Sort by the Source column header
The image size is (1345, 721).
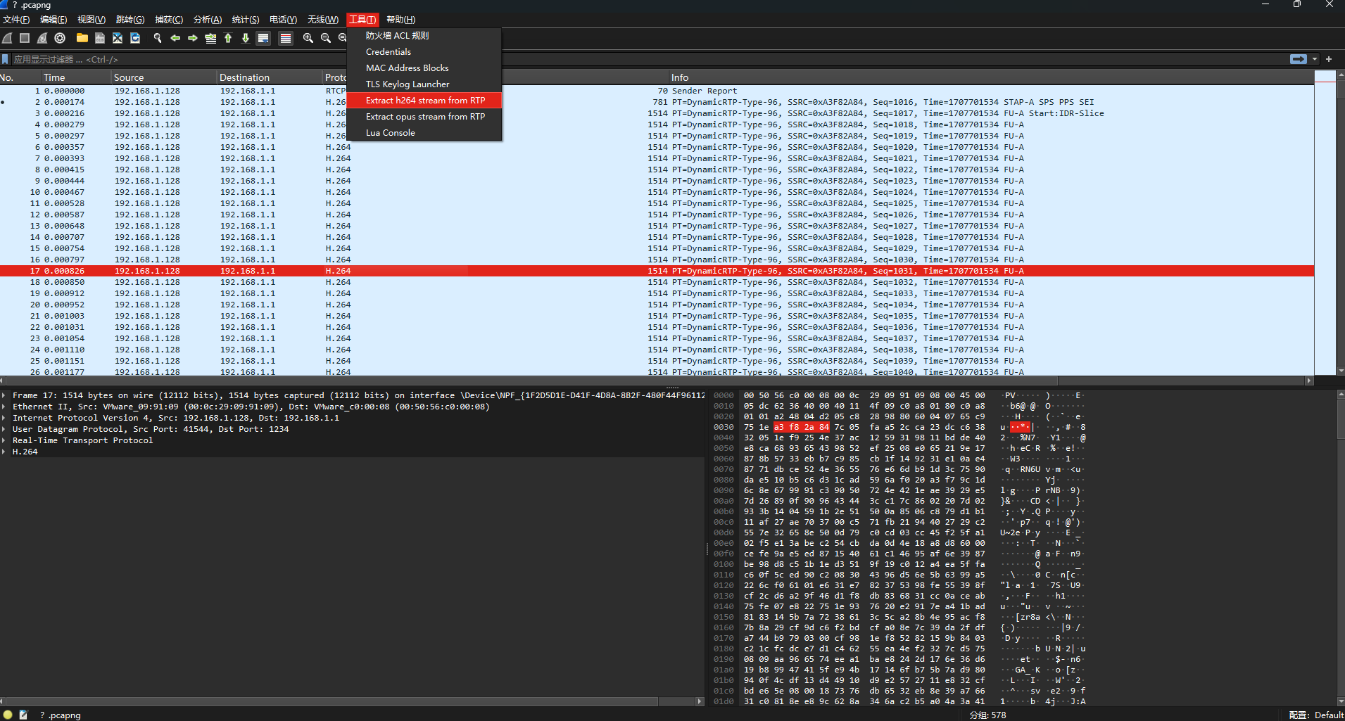point(164,77)
